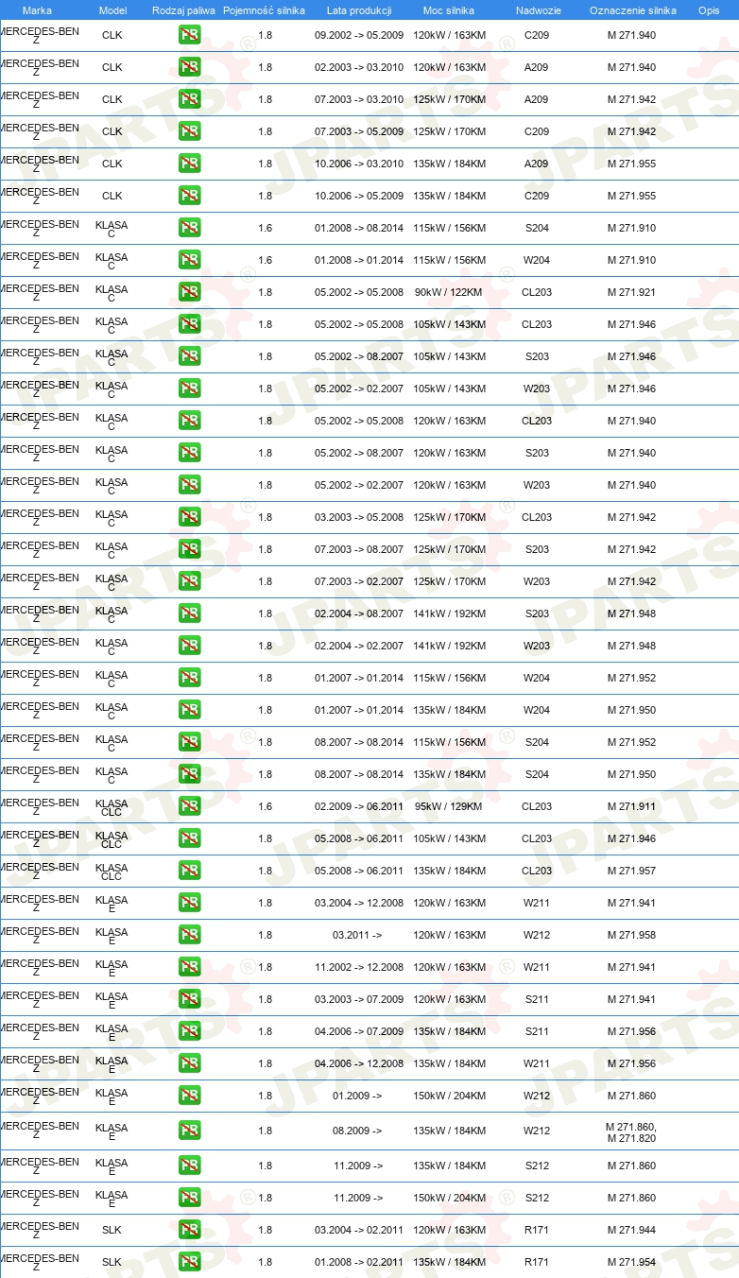Viewport: 739px width, 1278px height.
Task: Click the fuel icon in the M 271.958 row
Action: click(x=189, y=935)
